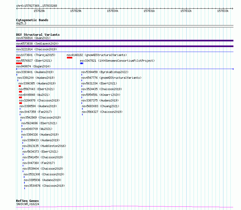Click nsv3393401 (Audano2019) label
241x210 pixels.
[35, 72]
